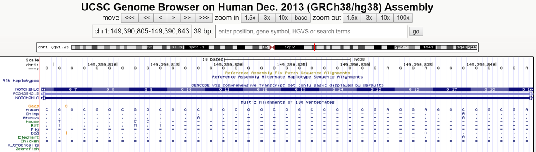Zoom in 3x
The width and height of the screenshot is (536, 152).
(x=267, y=18)
